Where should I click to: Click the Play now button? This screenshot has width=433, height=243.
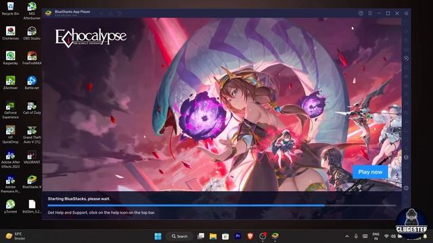point(370,172)
